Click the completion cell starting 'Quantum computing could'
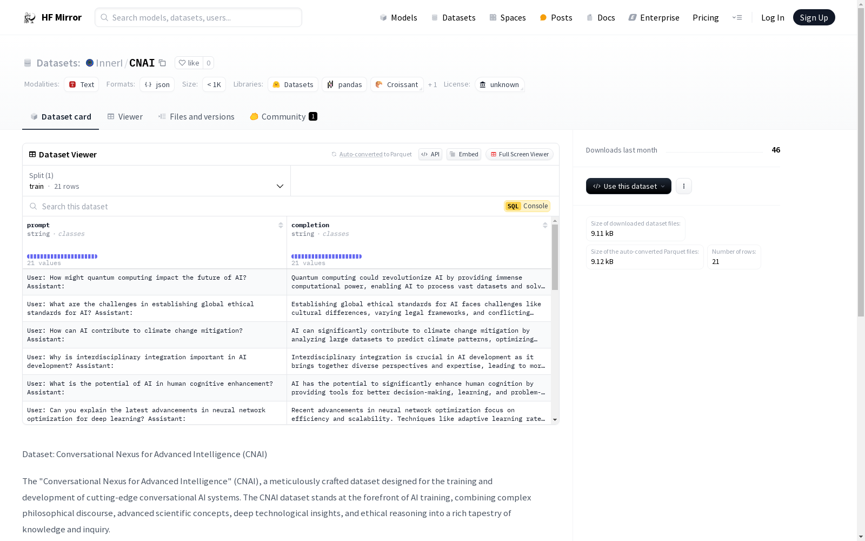The image size is (865, 541). click(419, 282)
